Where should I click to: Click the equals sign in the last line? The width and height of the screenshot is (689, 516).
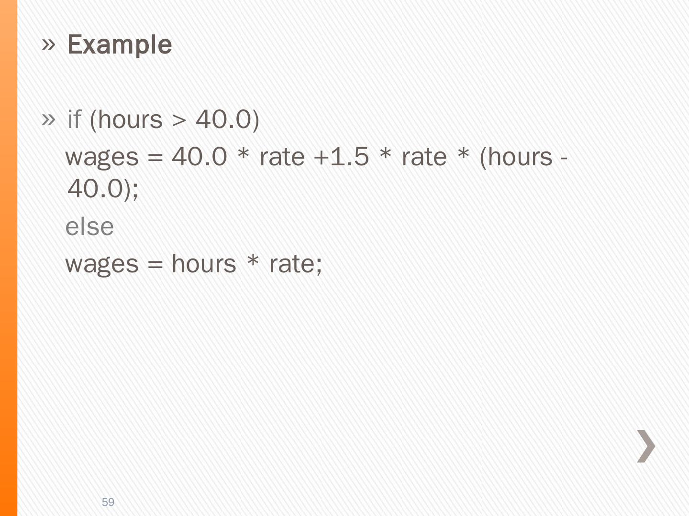click(x=155, y=265)
